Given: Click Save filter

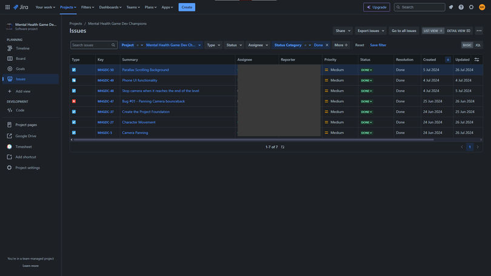Looking at the screenshot, I should click(378, 45).
